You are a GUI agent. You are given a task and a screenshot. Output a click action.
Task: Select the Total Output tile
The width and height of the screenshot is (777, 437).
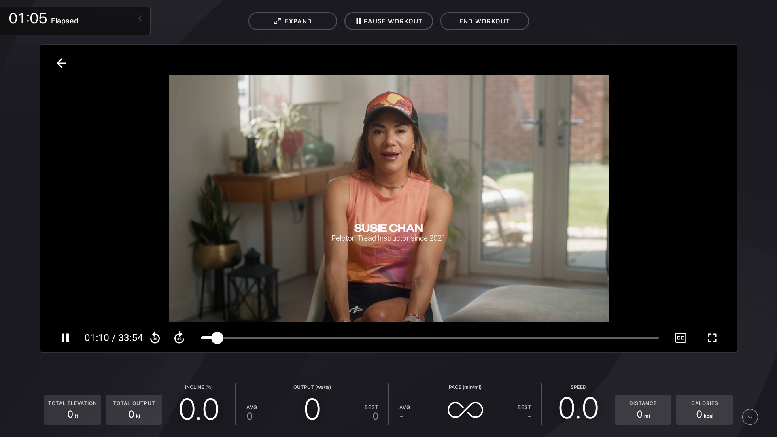(x=134, y=409)
